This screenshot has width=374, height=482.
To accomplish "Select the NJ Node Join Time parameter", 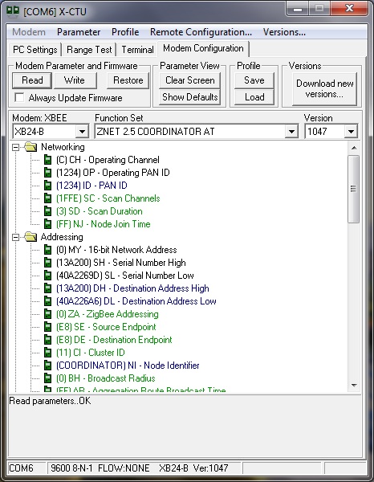I will click(x=104, y=224).
